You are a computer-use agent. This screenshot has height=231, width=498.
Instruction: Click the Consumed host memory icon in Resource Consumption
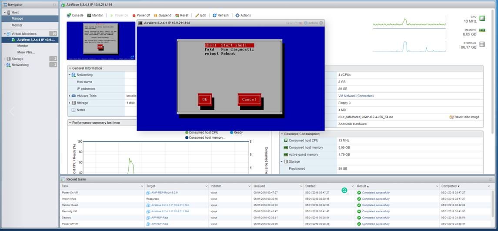pos(285,147)
